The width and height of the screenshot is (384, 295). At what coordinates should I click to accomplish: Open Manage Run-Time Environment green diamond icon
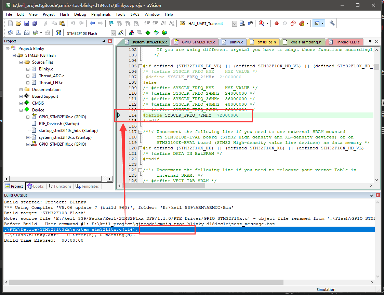148,33
